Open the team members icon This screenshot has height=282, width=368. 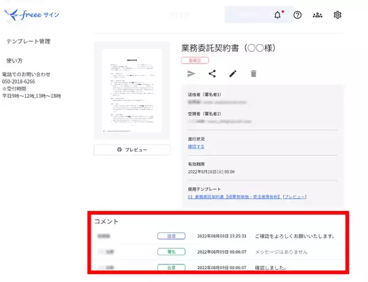pos(317,15)
